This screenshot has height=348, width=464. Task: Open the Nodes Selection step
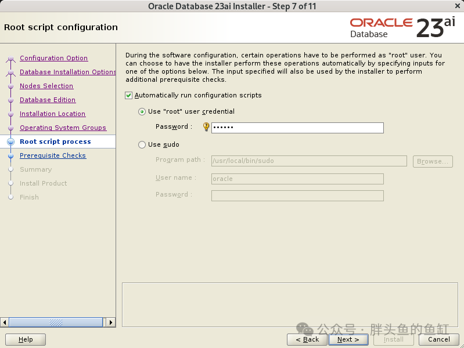click(x=46, y=86)
